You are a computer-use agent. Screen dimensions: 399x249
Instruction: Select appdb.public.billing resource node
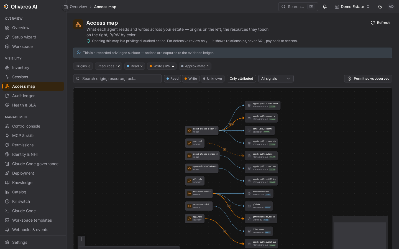261,181
